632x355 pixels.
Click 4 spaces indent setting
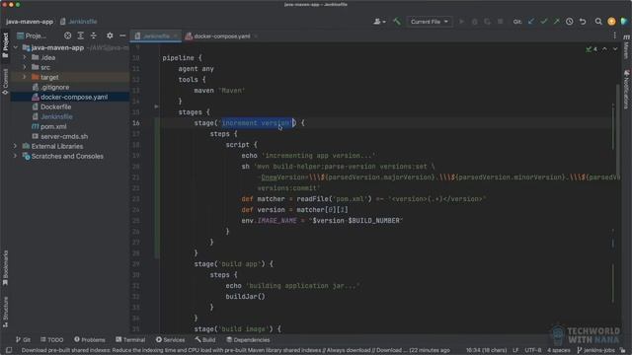click(558, 350)
